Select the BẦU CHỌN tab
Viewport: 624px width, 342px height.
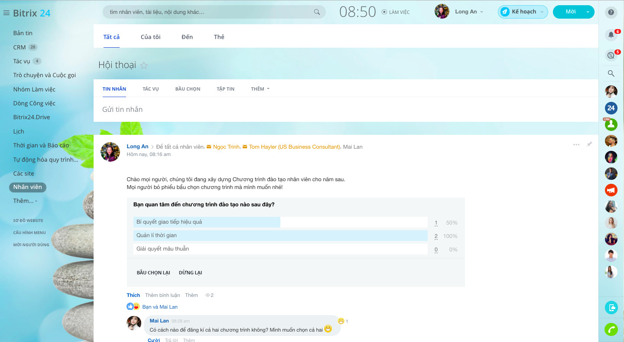coord(188,89)
